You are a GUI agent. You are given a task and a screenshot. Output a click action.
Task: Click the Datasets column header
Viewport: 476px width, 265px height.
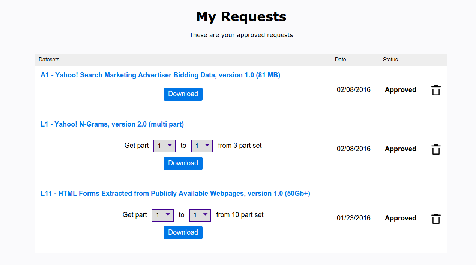pos(49,60)
